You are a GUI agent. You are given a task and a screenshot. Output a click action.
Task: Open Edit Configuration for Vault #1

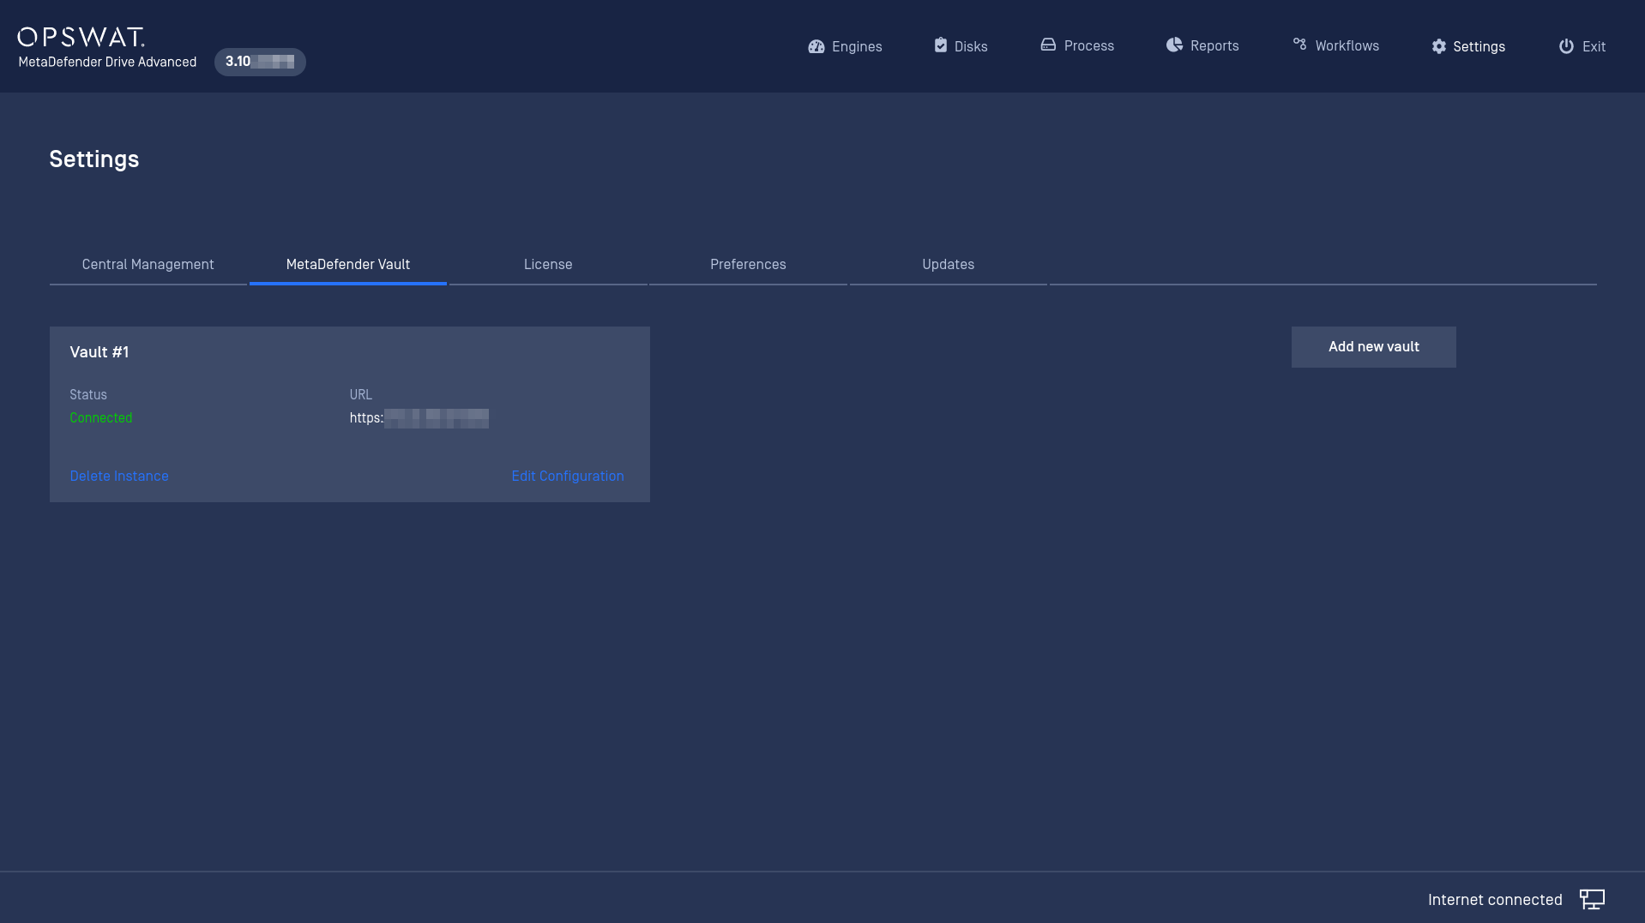coord(568,476)
